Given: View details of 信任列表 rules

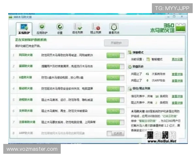Looking at the screenshot, I should pos(177,96).
